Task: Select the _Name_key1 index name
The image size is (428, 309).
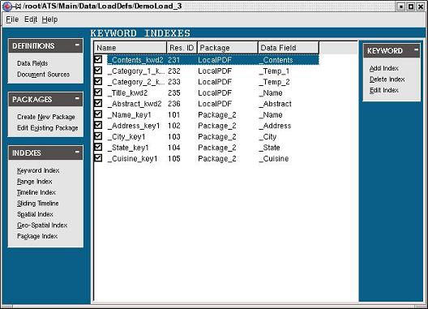Action: click(130, 114)
